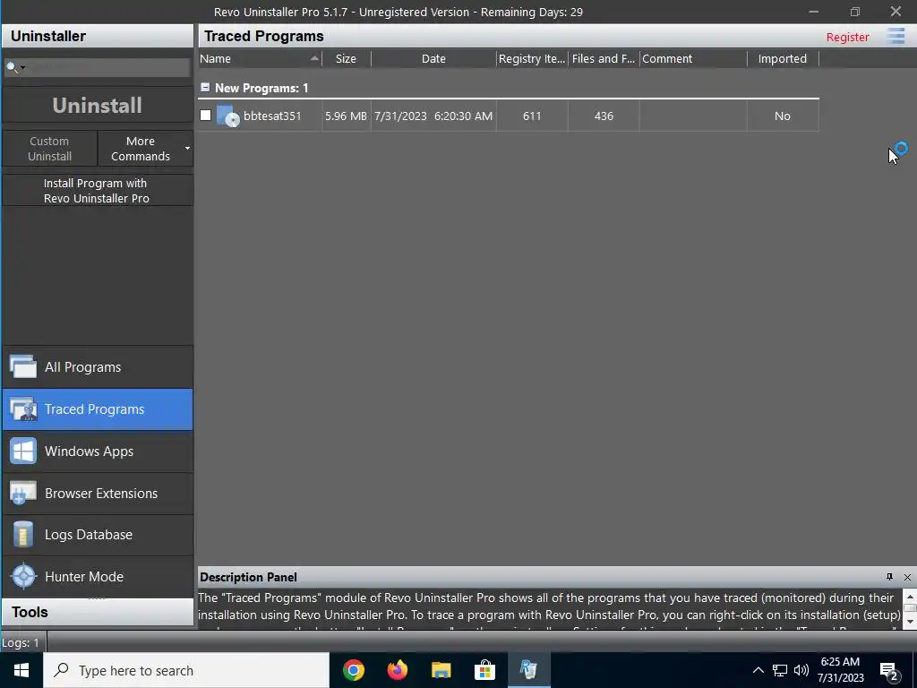Screen dimensions: 917x688
Task: Select the Uninstaller section header
Action: (97, 36)
